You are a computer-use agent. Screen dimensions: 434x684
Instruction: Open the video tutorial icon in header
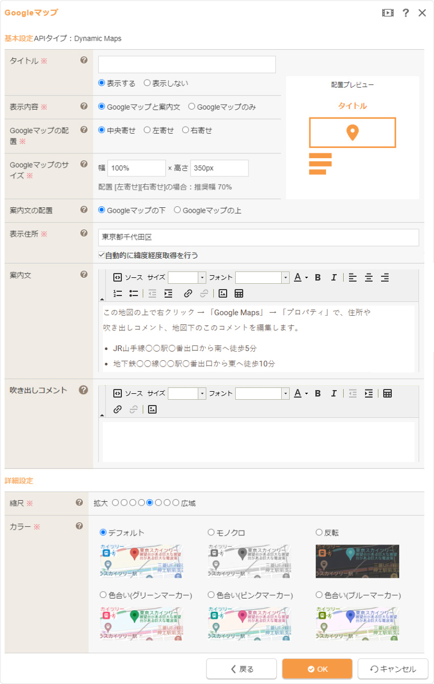(x=387, y=13)
